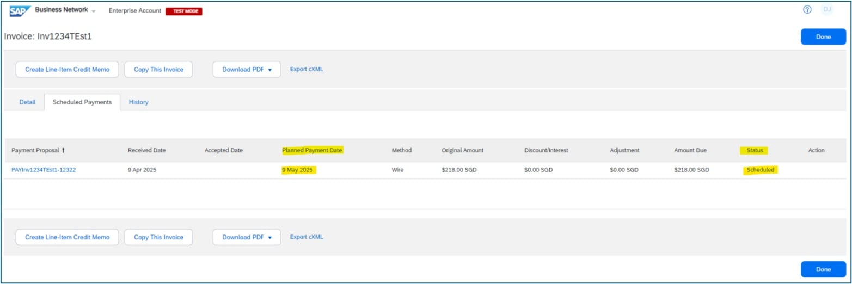Click the bottom Copy This Invoice button
The width and height of the screenshot is (852, 284).
point(158,237)
